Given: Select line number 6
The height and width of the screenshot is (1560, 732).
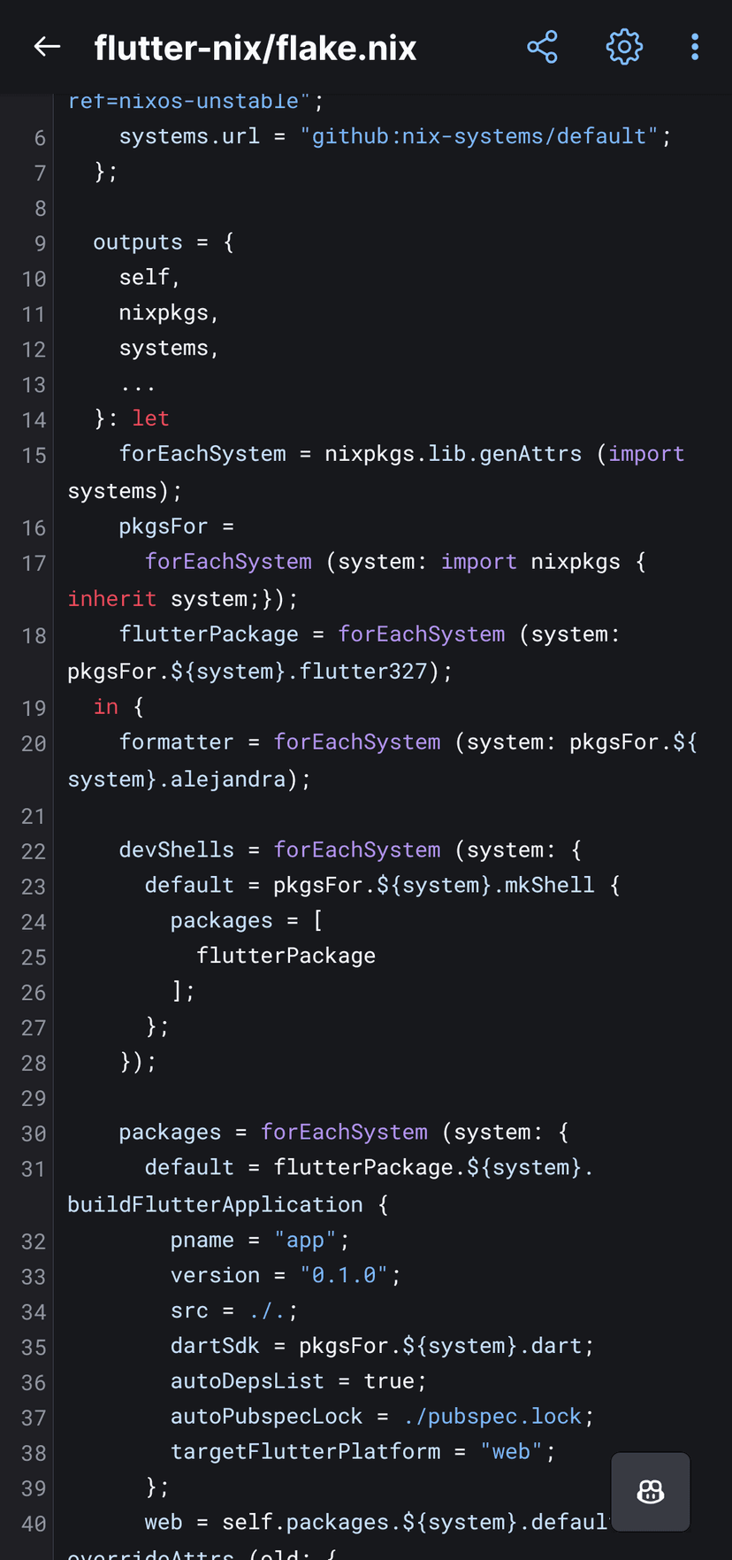Looking at the screenshot, I should coord(40,138).
